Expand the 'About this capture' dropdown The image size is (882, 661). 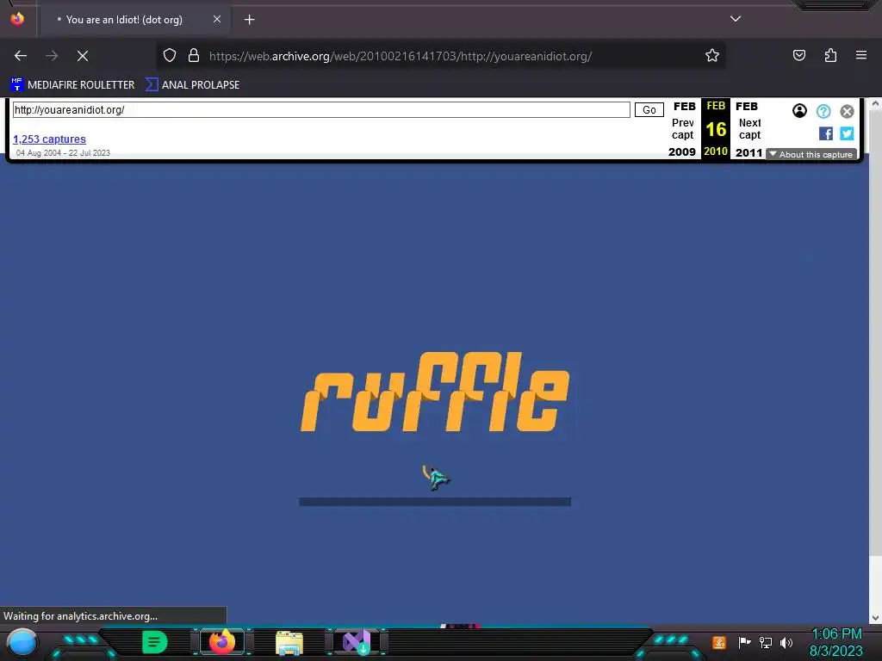[811, 154]
